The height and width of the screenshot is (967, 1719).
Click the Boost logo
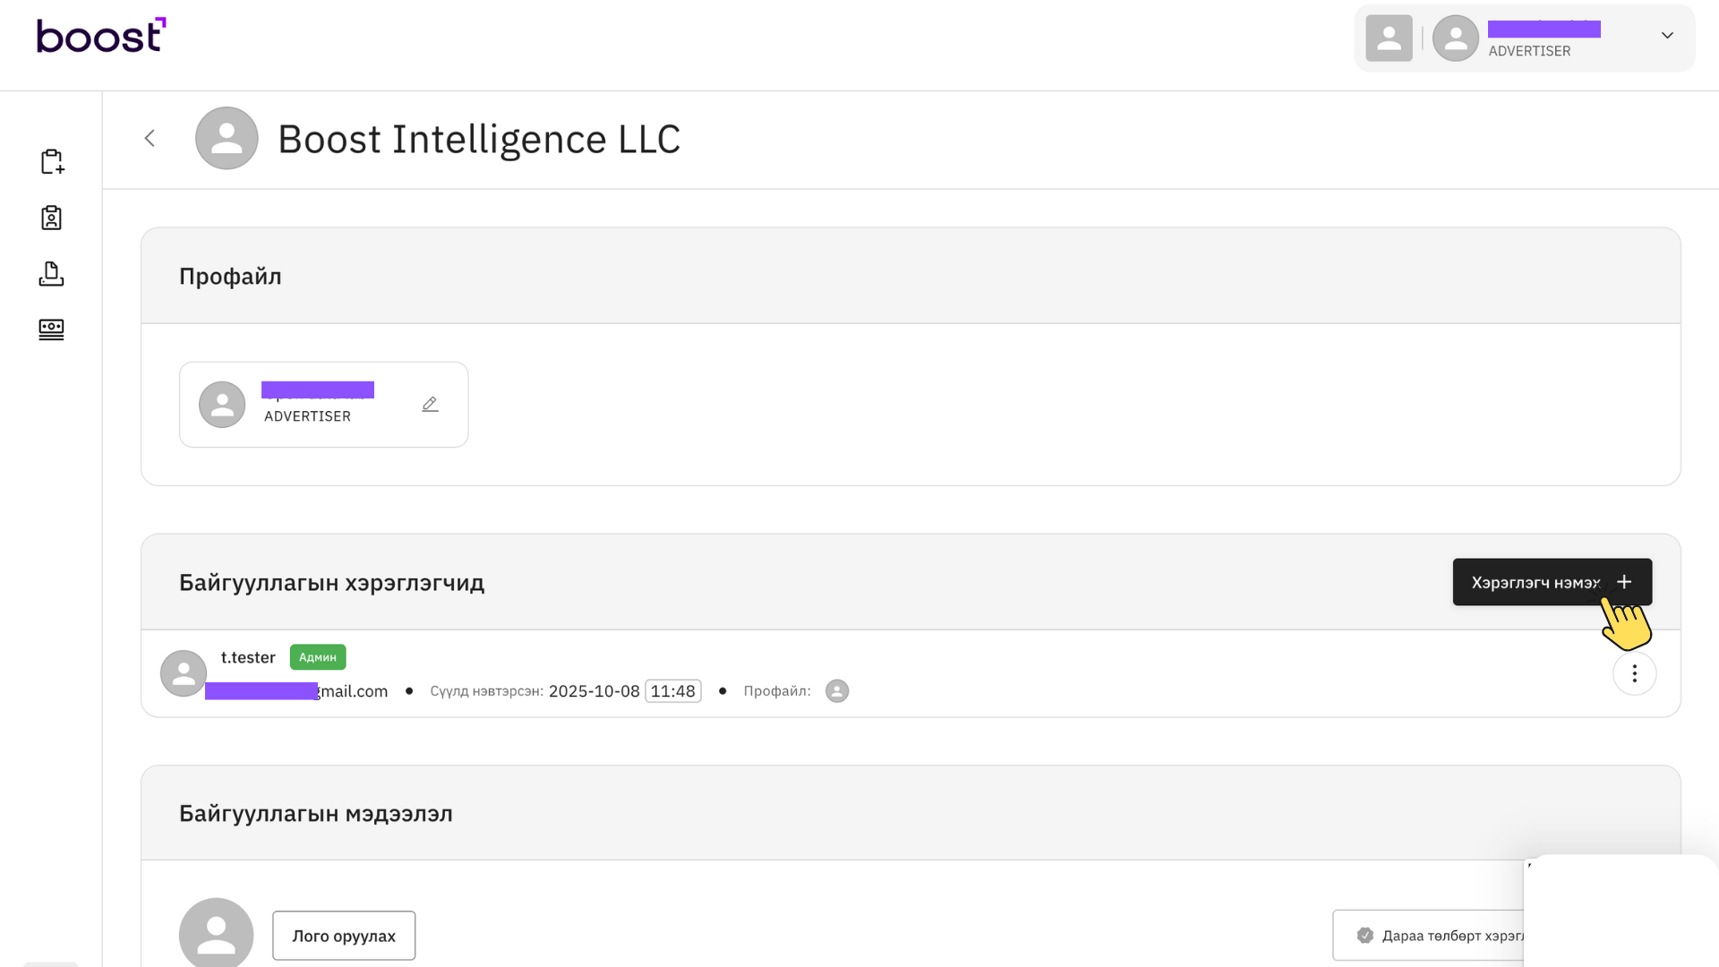(101, 36)
